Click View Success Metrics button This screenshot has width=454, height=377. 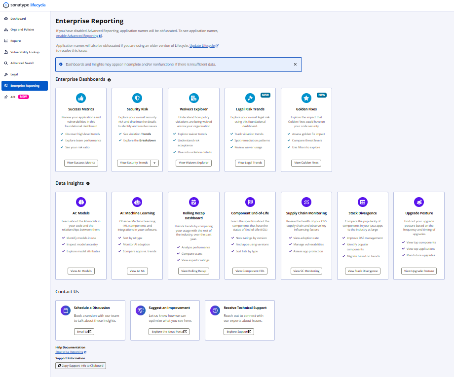click(81, 163)
